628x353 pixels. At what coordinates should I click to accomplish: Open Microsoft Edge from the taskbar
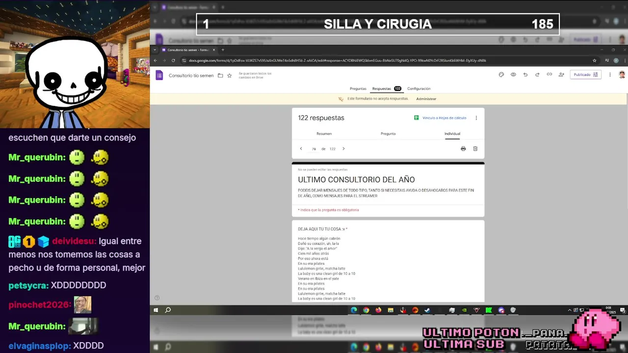point(354,310)
